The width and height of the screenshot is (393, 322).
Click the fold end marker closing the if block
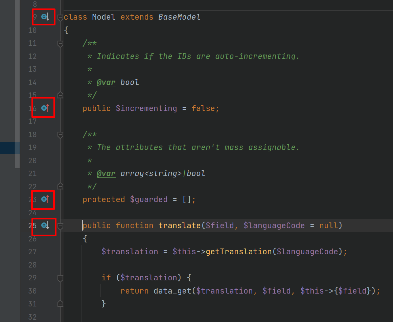60,304
